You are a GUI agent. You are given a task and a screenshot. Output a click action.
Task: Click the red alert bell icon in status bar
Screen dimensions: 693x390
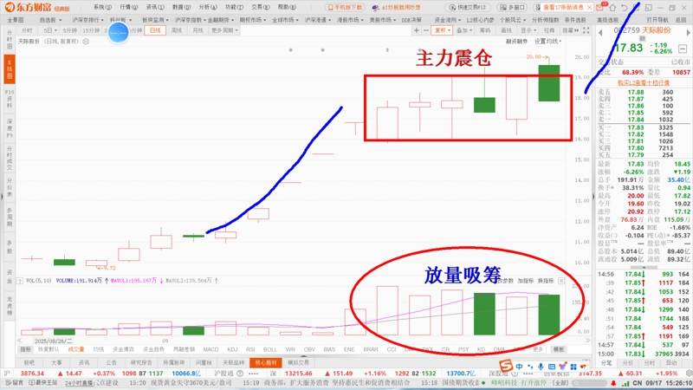613,383
